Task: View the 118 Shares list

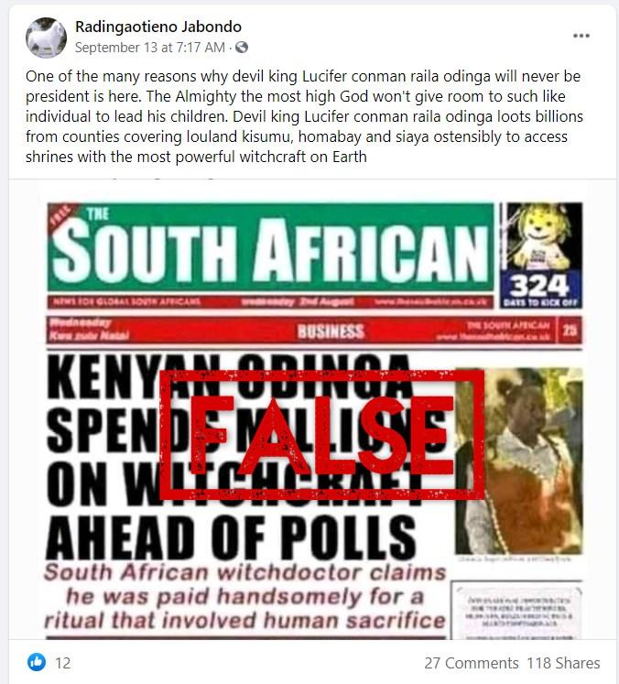Action: (x=563, y=663)
